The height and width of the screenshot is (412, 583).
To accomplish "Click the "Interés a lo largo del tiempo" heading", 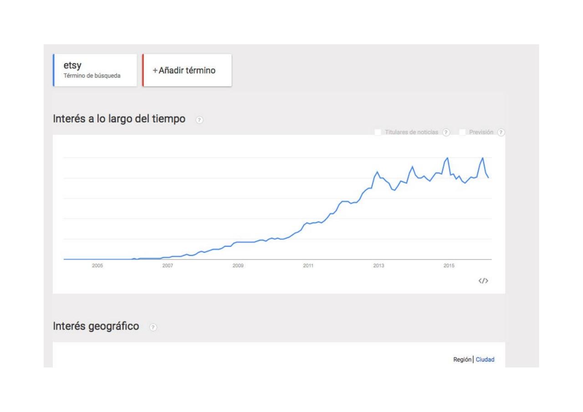I will pyautogui.click(x=119, y=119).
